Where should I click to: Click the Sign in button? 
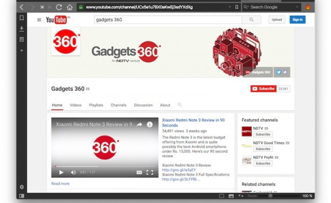tap(297, 20)
